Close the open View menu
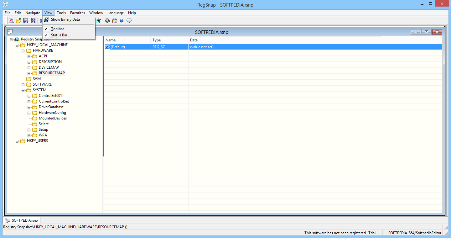451x238 pixels. tap(48, 13)
